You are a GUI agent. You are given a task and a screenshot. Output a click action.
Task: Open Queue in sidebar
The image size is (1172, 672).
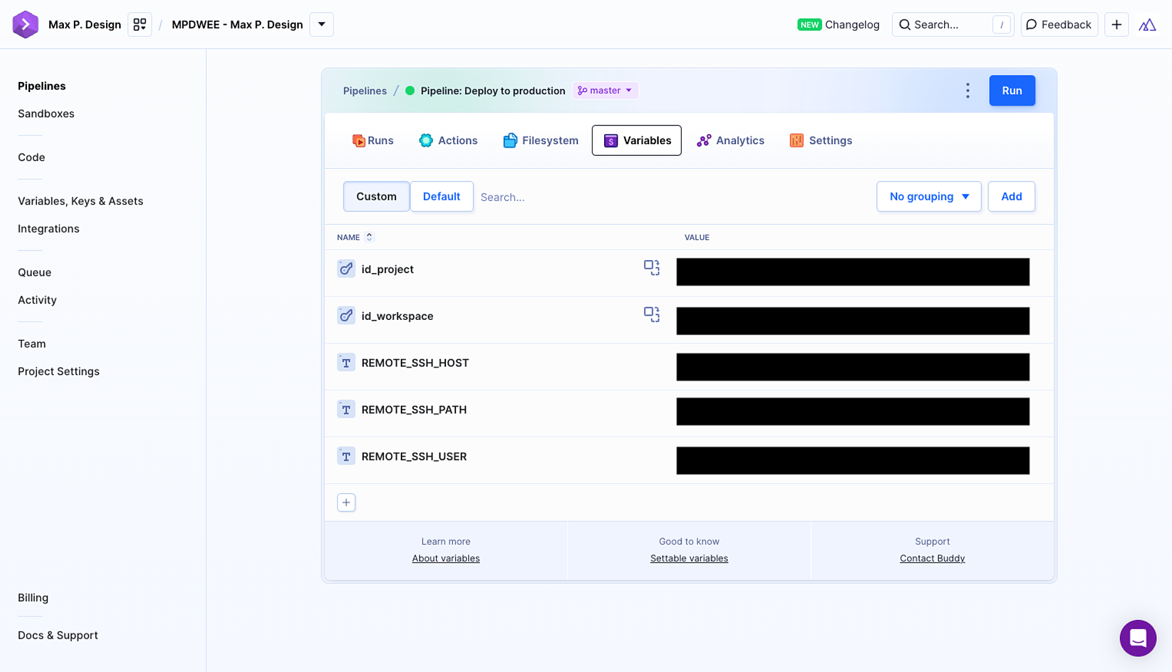34,272
